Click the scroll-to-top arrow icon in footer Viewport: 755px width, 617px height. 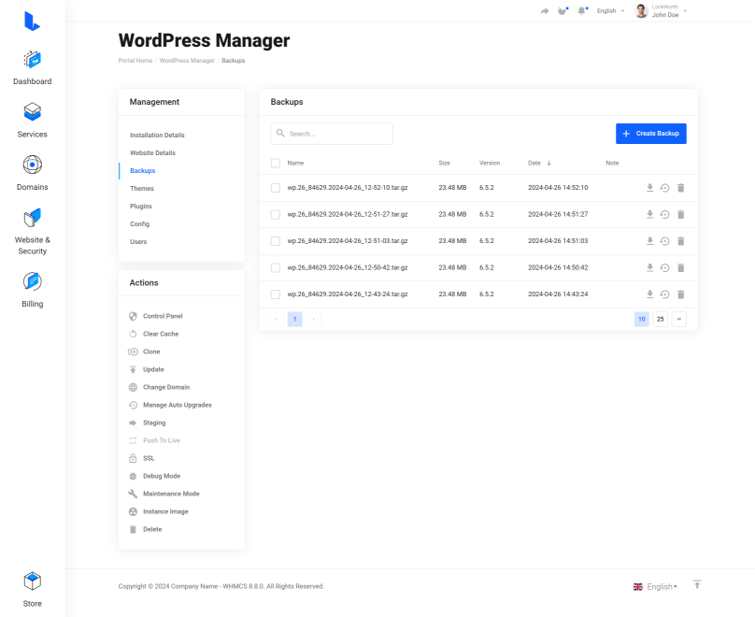pyautogui.click(x=697, y=584)
